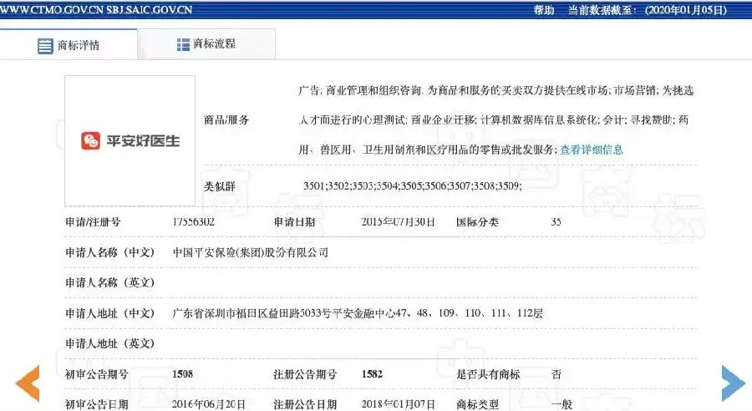752x411 pixels.
Task: Open the 商标详情 tab
Action: [69, 44]
